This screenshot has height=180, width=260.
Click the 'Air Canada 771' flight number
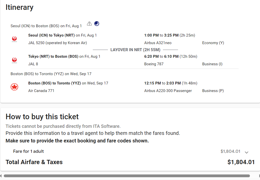[41, 91]
